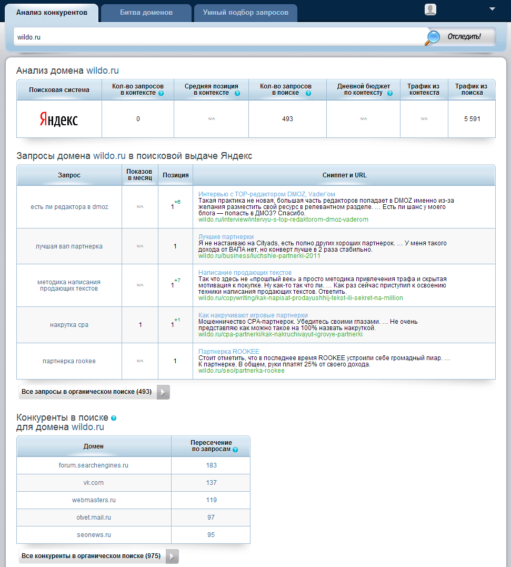Open URL wildo.ru/copywriting/kak-napisat-prodayushhij-tekst
This screenshot has width=511, height=567.
(300, 298)
